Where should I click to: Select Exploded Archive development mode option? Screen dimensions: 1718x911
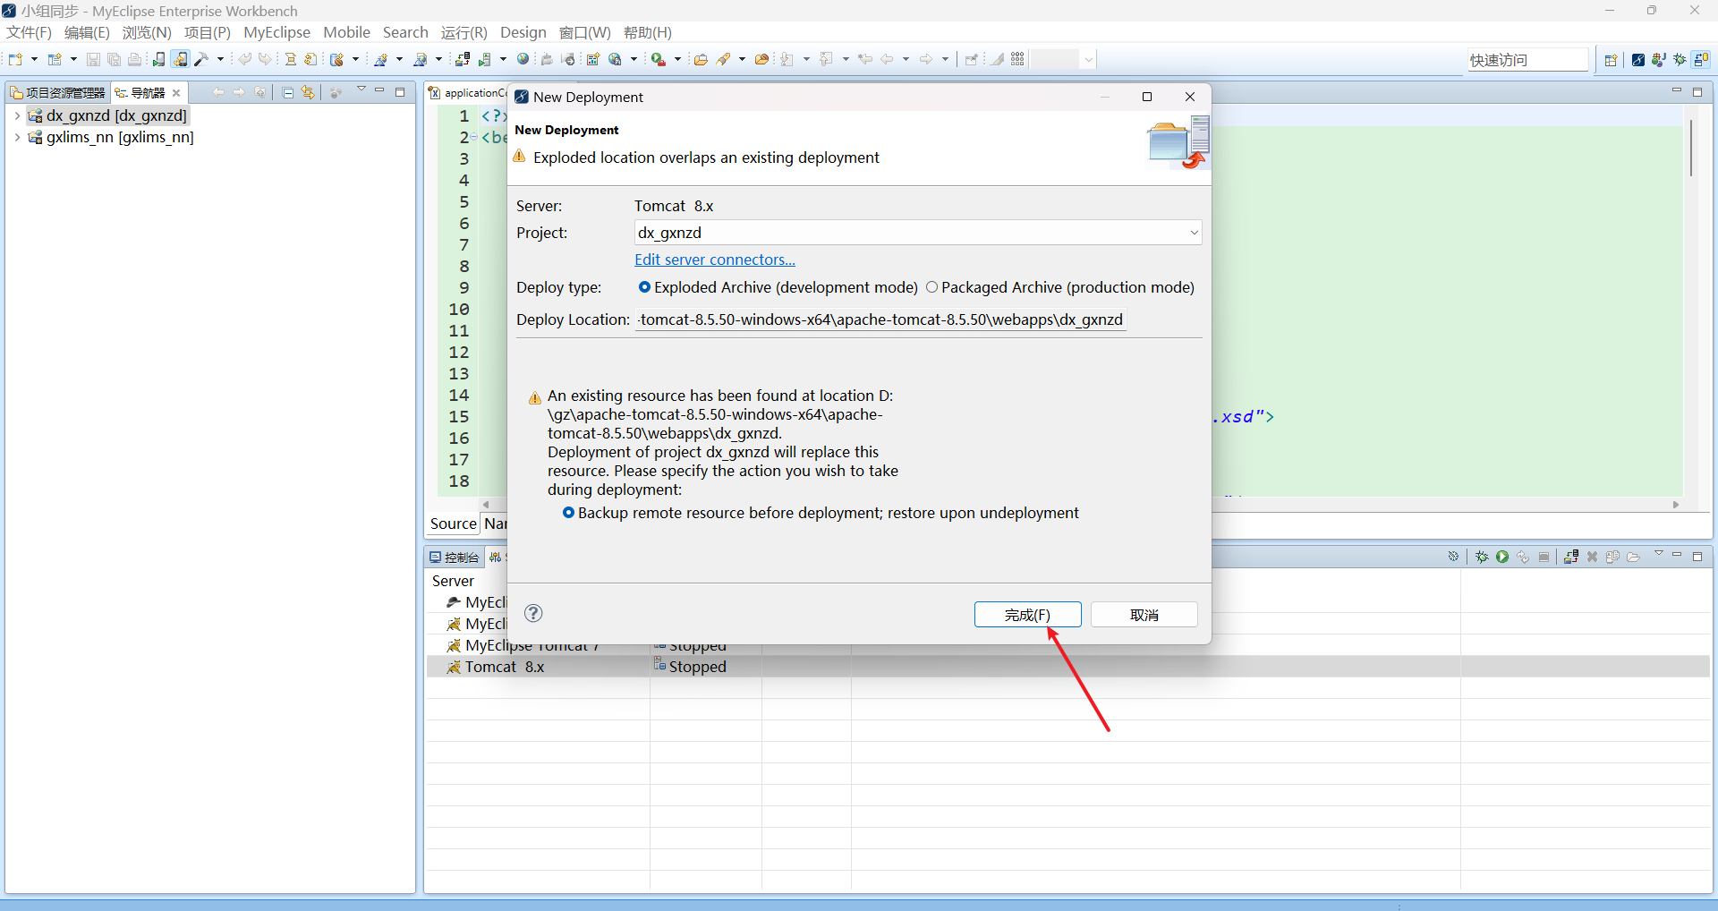click(x=778, y=287)
